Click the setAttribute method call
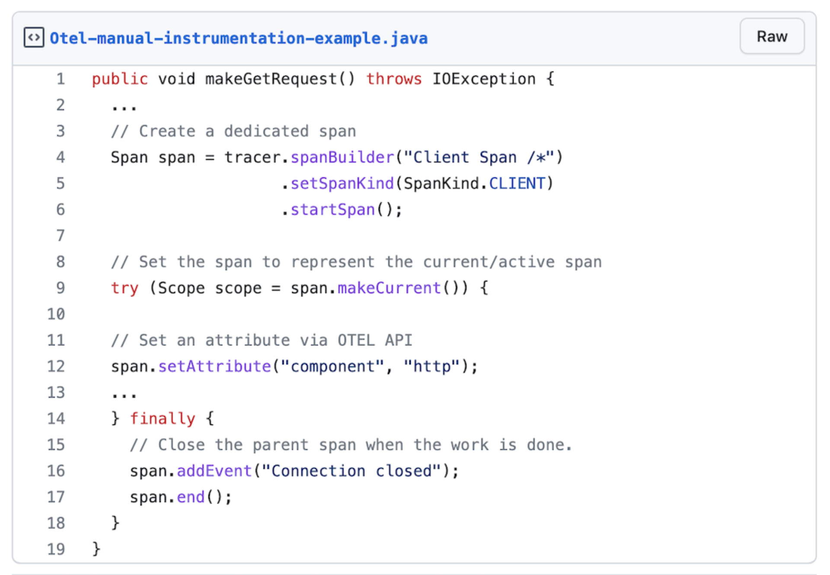 click(x=214, y=366)
